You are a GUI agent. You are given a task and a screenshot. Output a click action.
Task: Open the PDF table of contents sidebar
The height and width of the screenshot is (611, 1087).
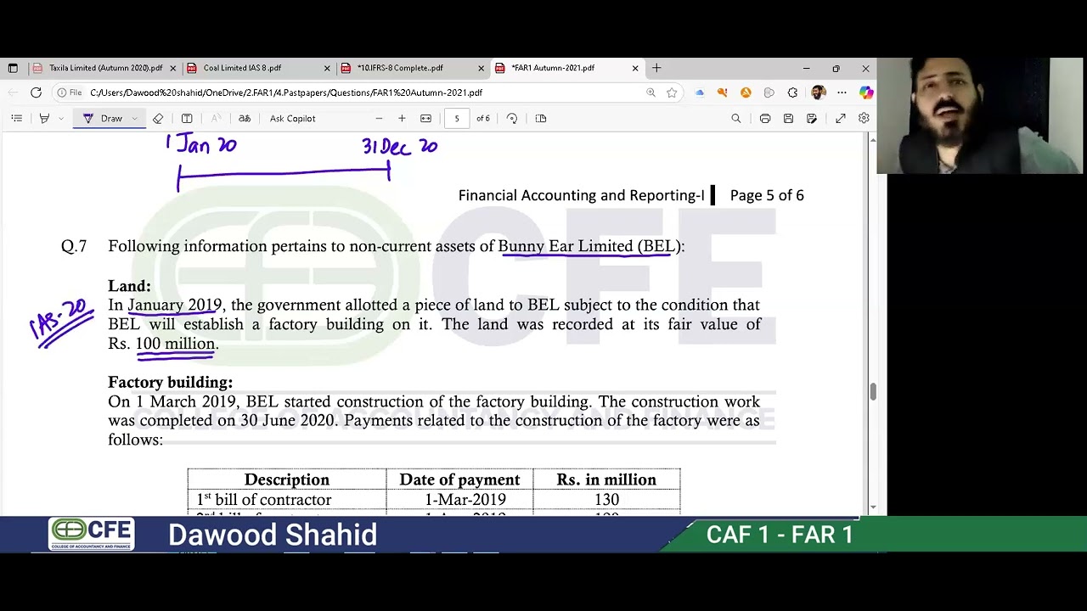pyautogui.click(x=16, y=119)
